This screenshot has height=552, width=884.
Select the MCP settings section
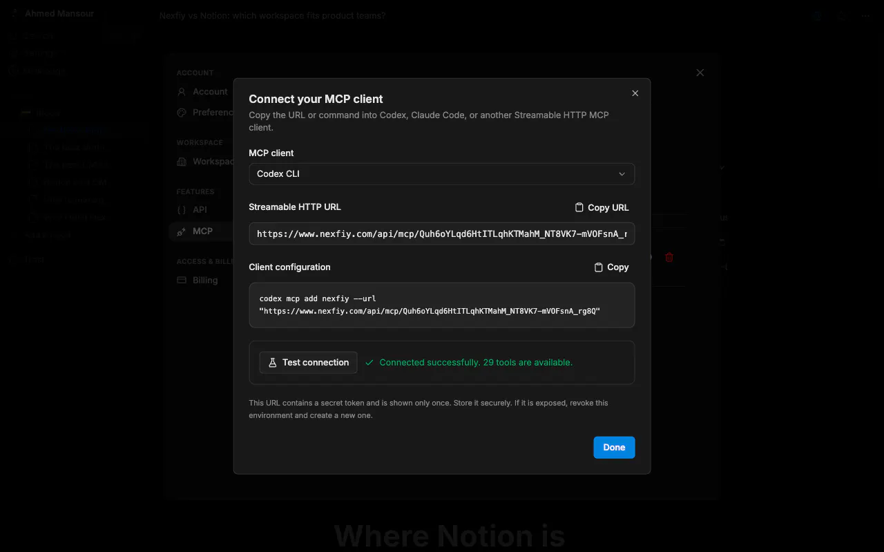click(x=202, y=231)
